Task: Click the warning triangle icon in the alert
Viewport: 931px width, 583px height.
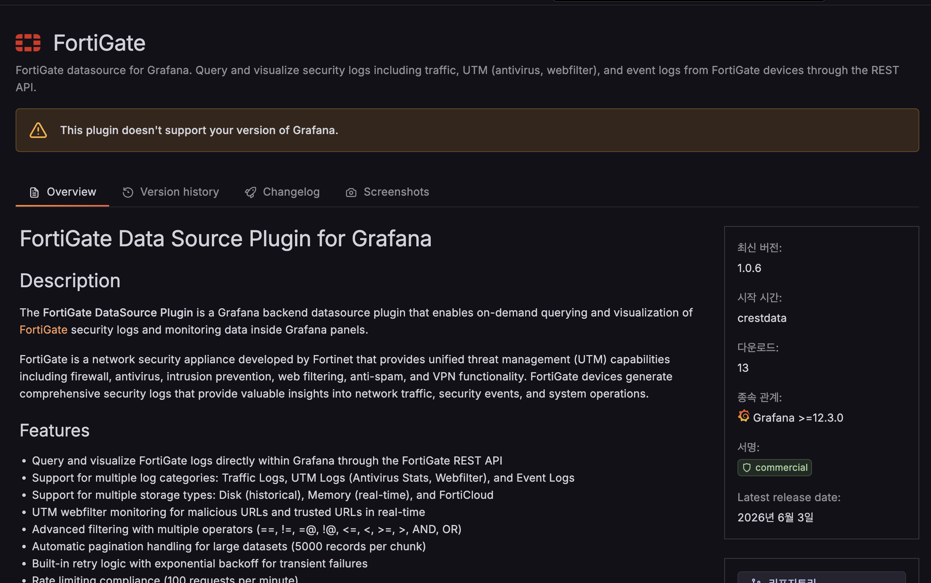Action: [x=38, y=130]
